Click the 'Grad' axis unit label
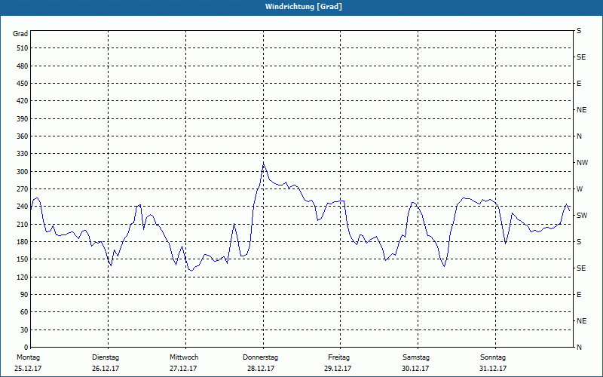Viewport: 603px width, 377px height. (x=20, y=34)
